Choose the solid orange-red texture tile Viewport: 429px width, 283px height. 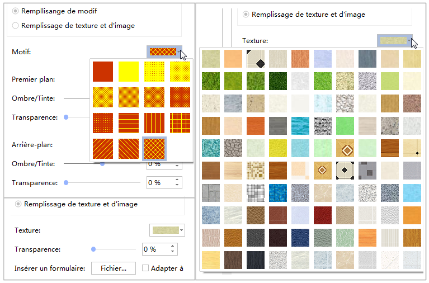(256, 126)
